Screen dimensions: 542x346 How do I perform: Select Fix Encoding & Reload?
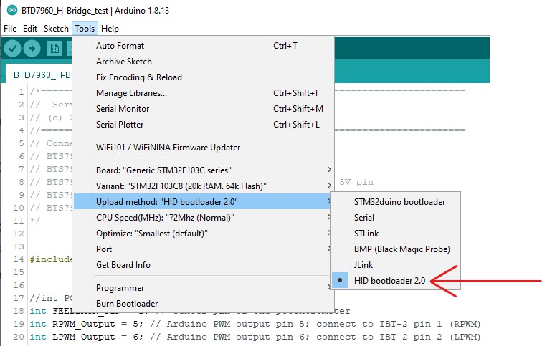pyautogui.click(x=204, y=77)
